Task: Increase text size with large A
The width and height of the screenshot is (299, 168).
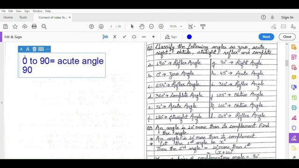Action: [x=28, y=49]
